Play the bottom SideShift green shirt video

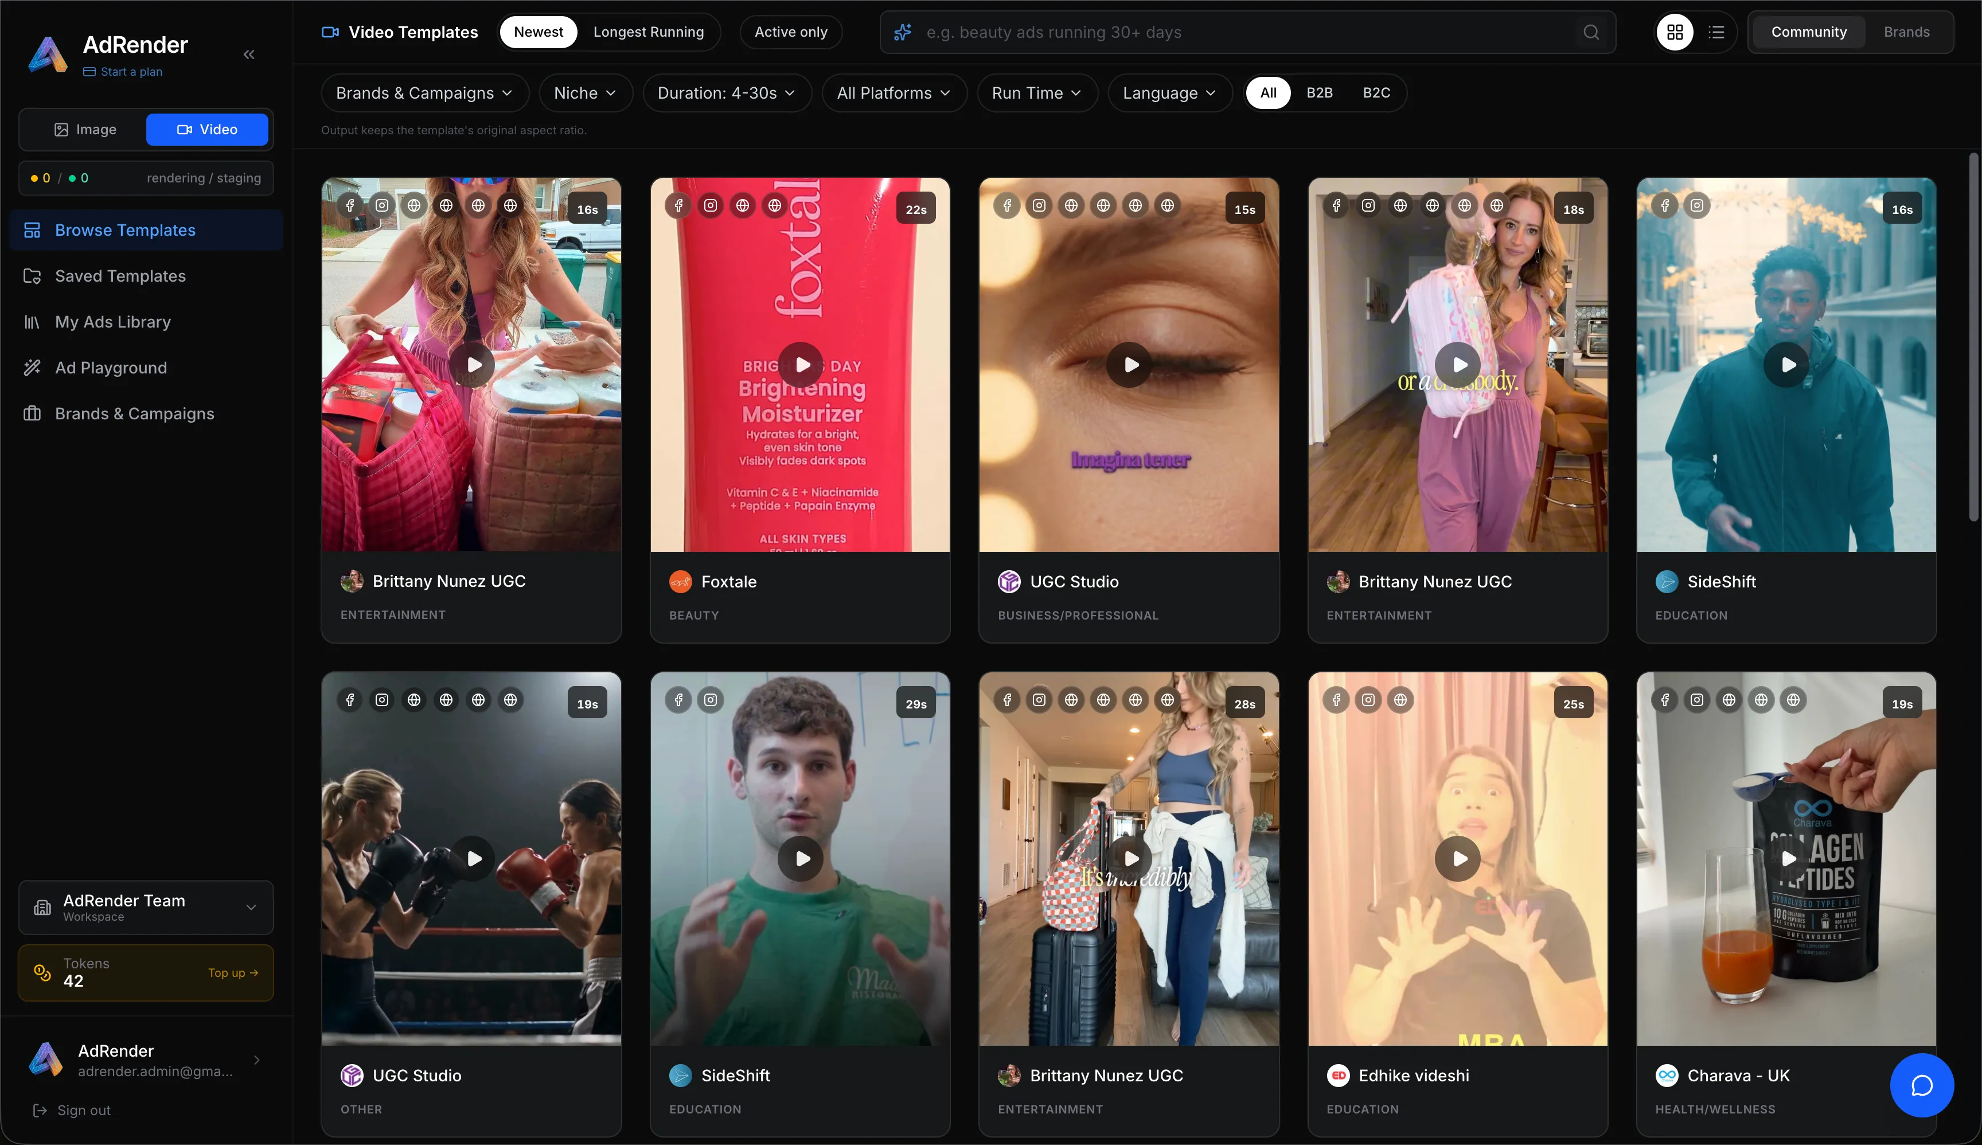coord(801,859)
